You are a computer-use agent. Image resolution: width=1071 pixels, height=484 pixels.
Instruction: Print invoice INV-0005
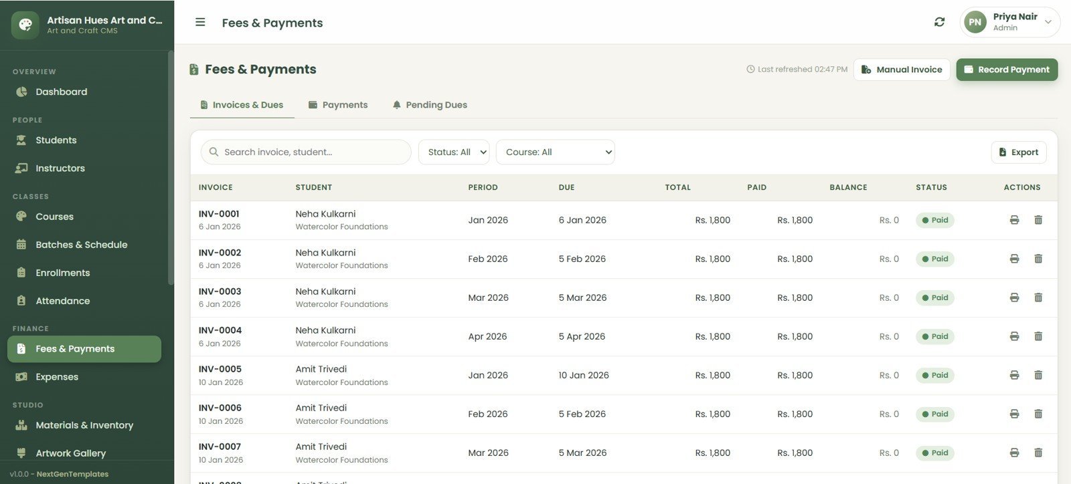tap(1014, 375)
